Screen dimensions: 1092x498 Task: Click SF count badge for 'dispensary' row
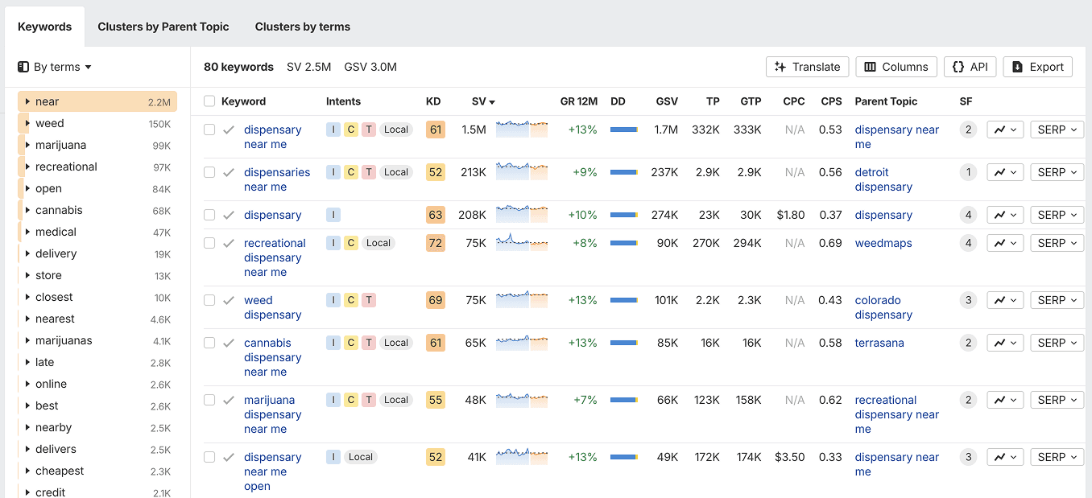click(968, 215)
